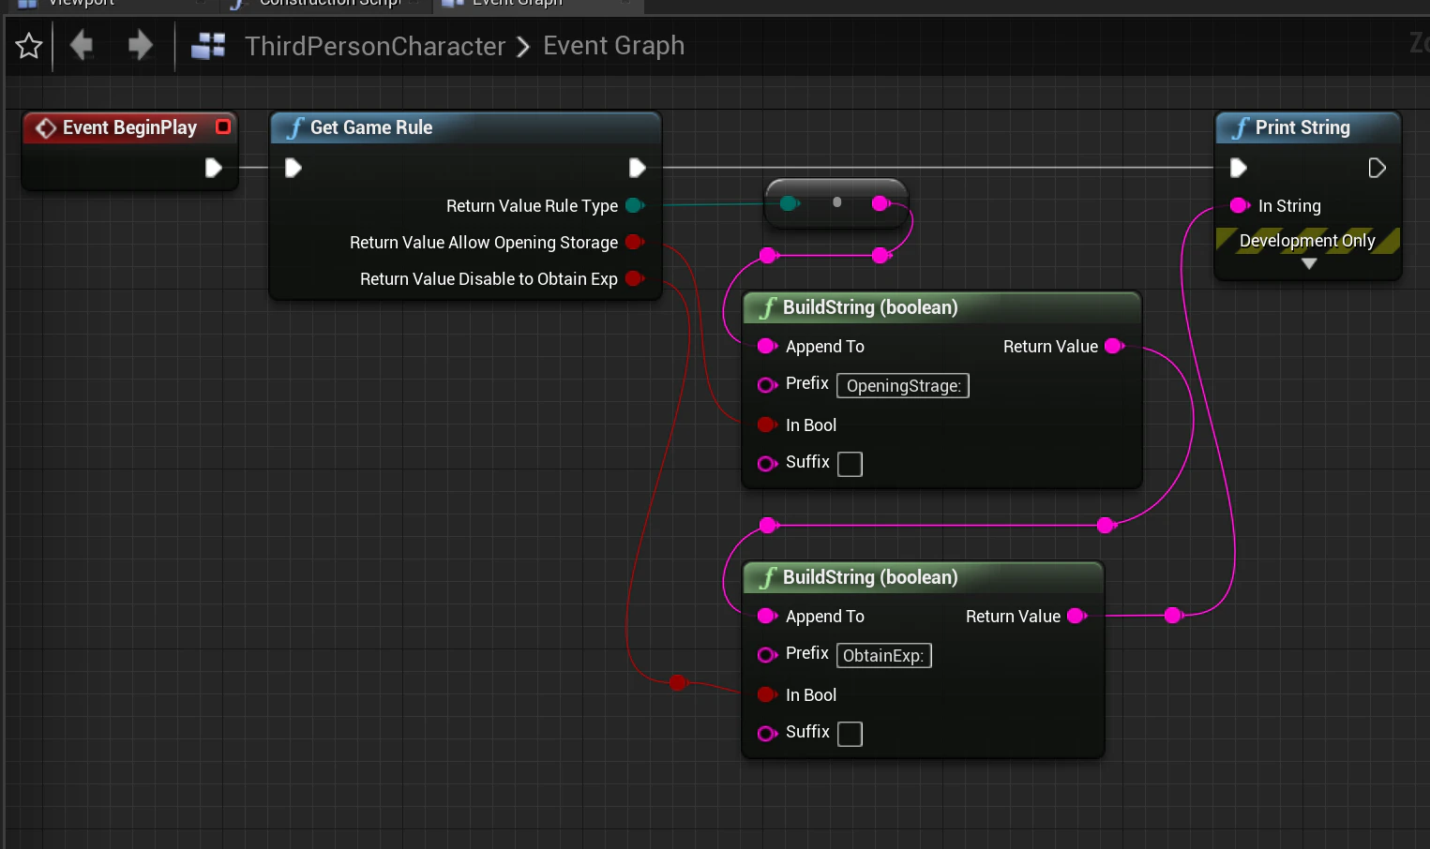Click the Return Value Rule Type teal pin
The image size is (1430, 849).
[x=635, y=205]
